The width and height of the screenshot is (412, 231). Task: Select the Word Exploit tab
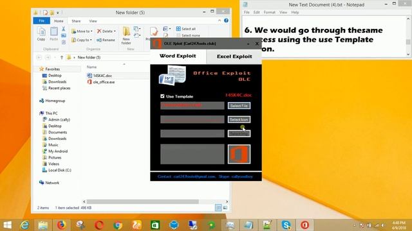click(178, 56)
